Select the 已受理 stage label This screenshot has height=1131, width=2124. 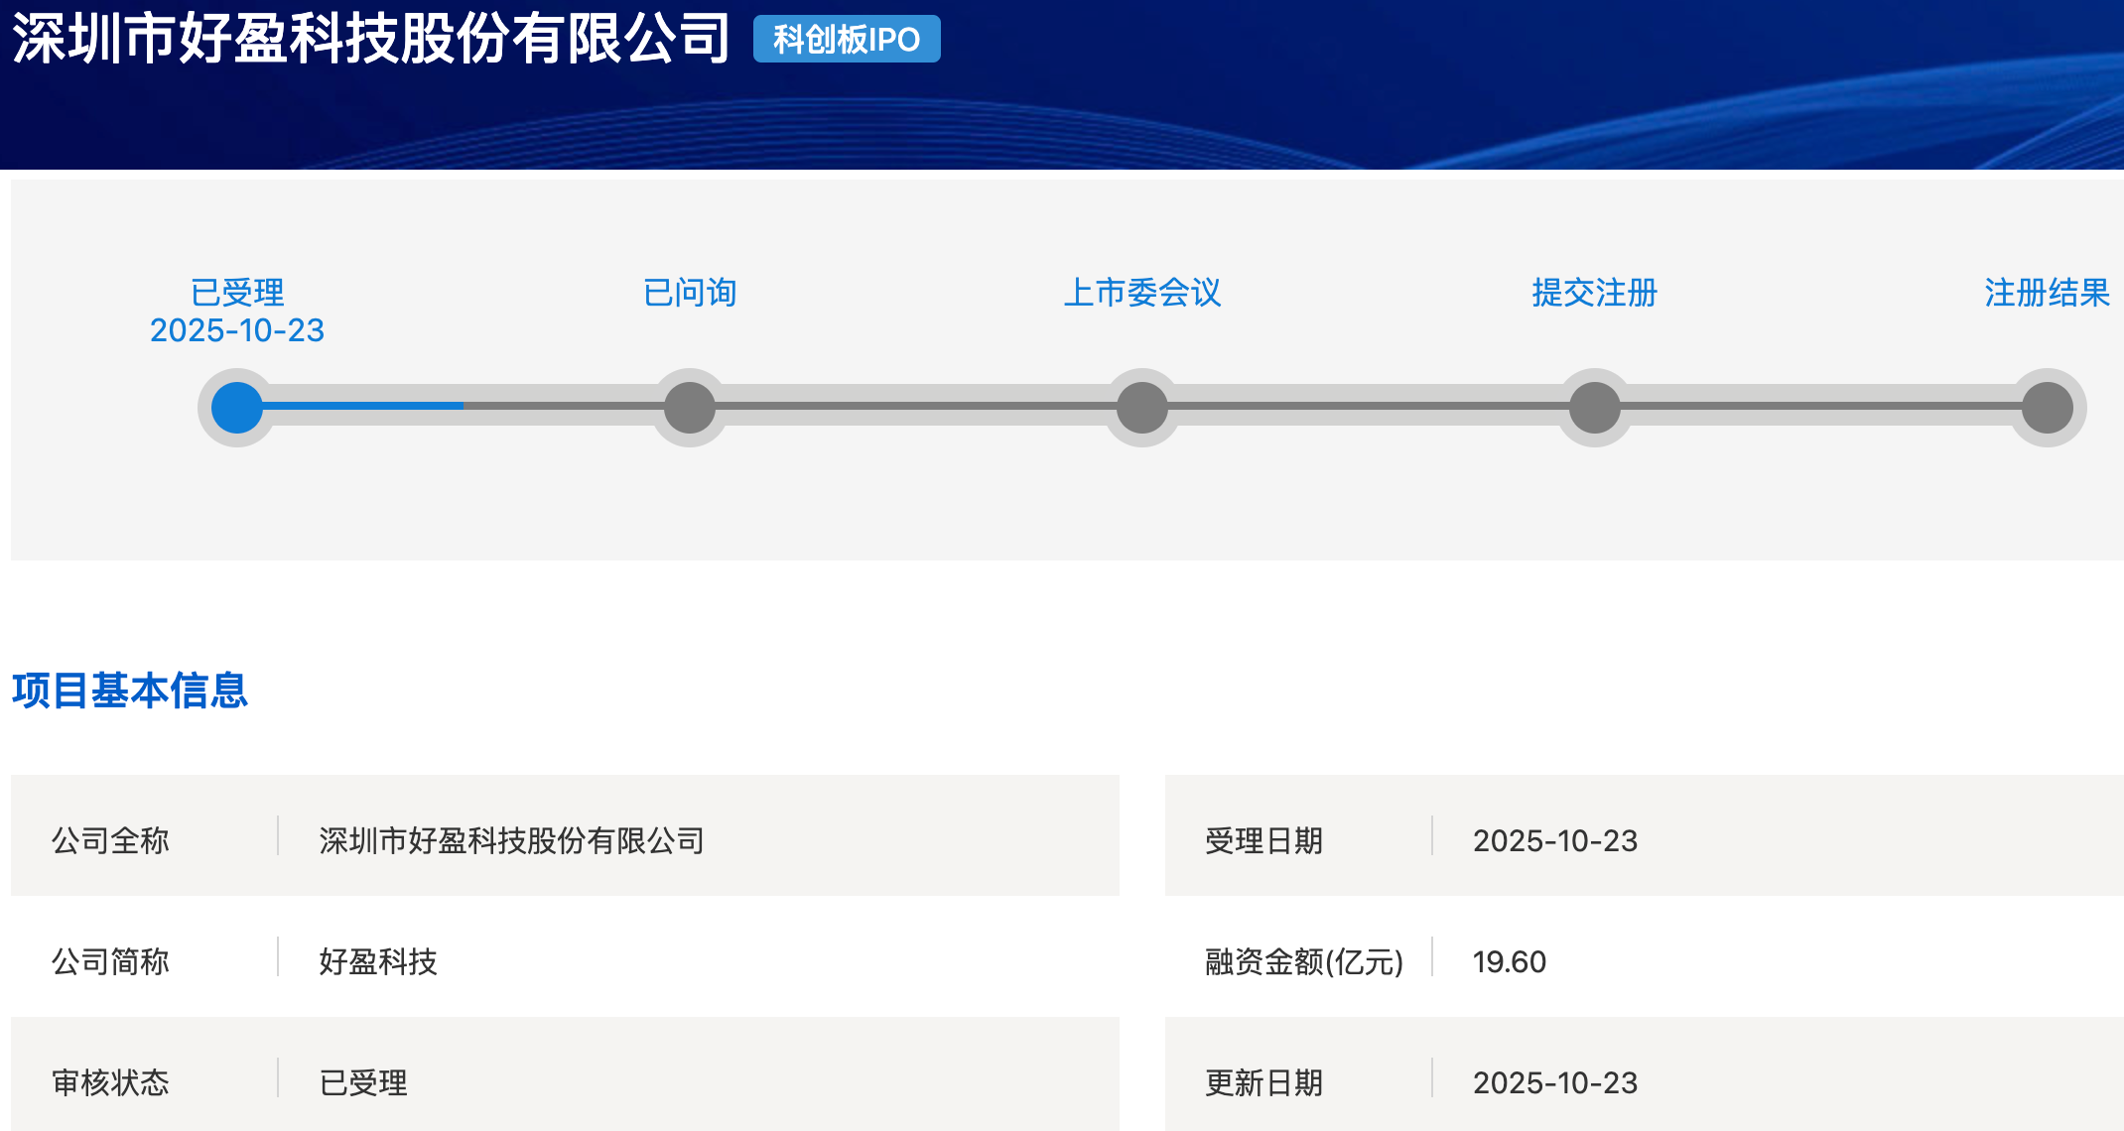pyautogui.click(x=237, y=293)
